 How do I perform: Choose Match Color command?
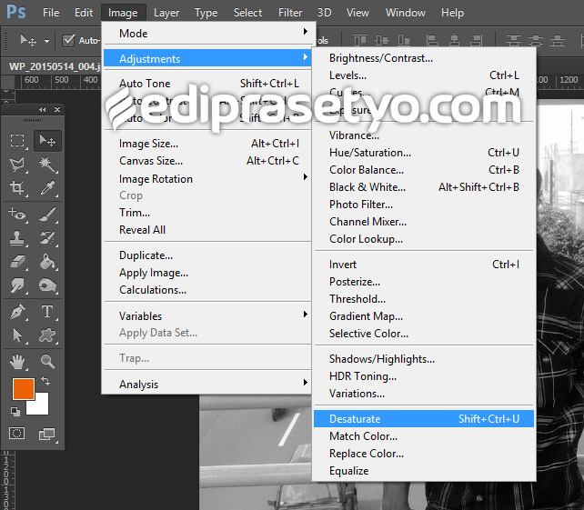pyautogui.click(x=424, y=436)
